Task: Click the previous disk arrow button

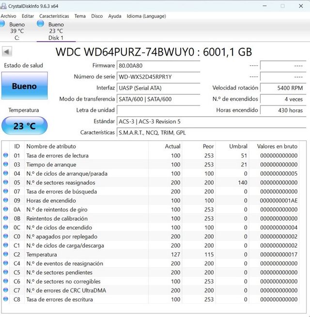Action: [x=7, y=52]
